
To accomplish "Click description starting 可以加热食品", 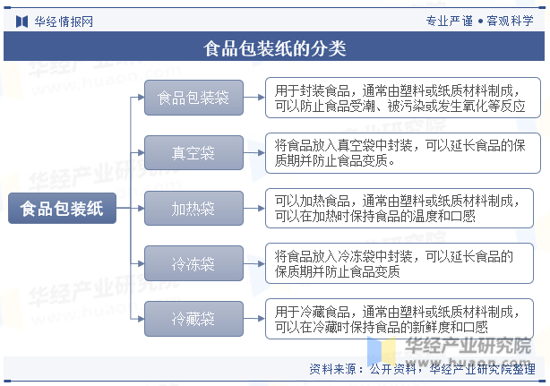I will (400, 209).
